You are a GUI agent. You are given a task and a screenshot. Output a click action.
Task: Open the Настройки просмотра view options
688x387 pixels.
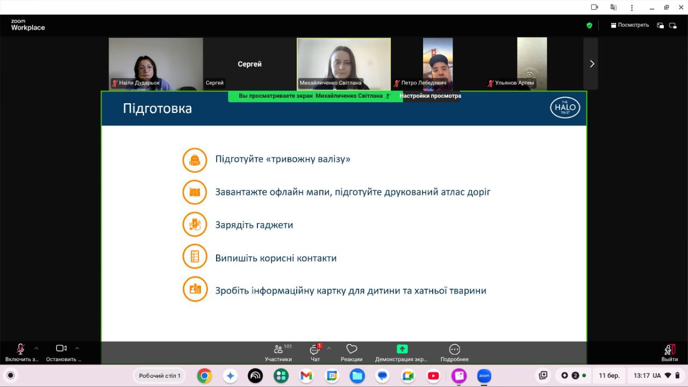pyautogui.click(x=430, y=96)
